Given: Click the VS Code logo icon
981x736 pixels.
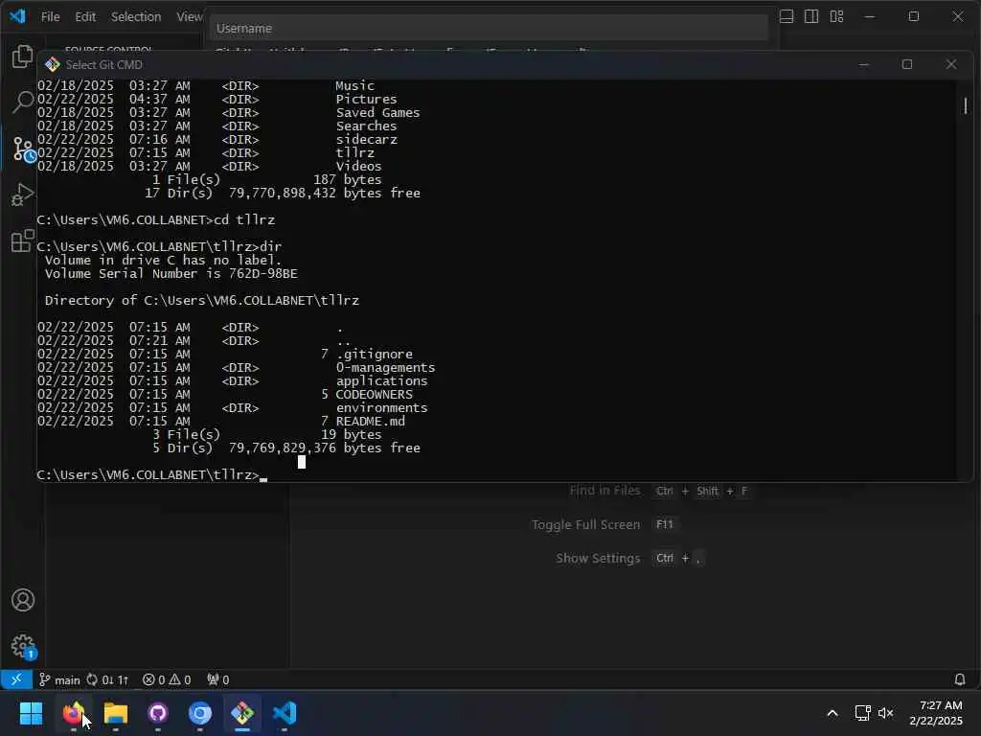Looking at the screenshot, I should [x=17, y=16].
